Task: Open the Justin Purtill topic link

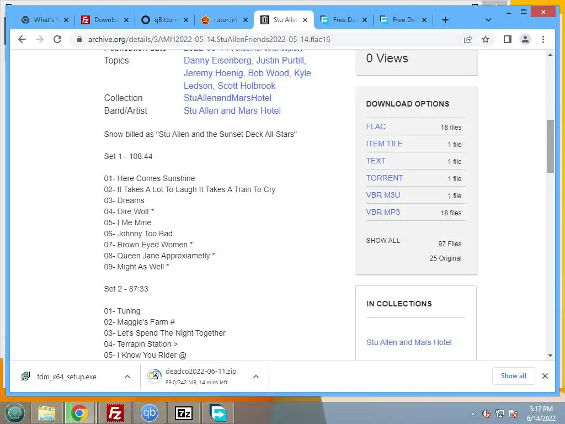Action: [x=281, y=60]
